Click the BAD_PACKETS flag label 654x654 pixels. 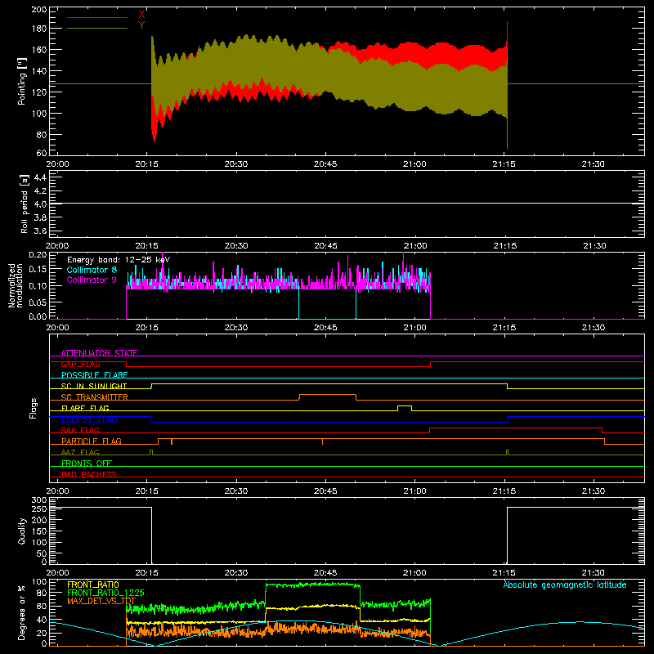pyautogui.click(x=89, y=474)
